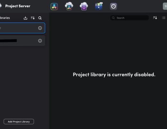Click the Project Server title
Viewport: 167px width, 129px height.
[18, 6]
